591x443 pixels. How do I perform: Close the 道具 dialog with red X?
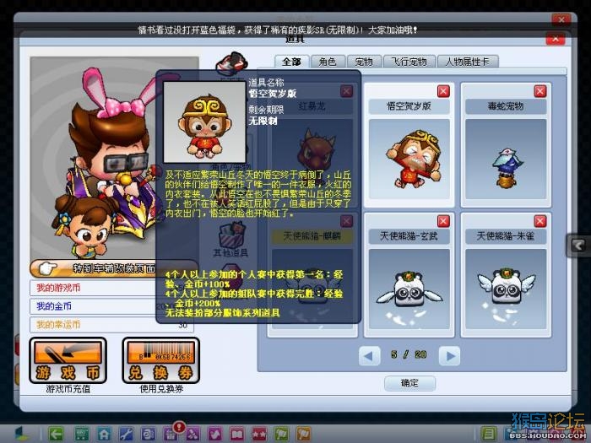[556, 39]
